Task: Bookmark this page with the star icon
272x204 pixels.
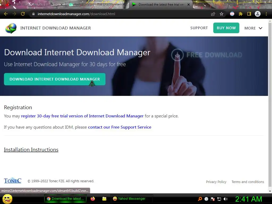Action: (222, 14)
